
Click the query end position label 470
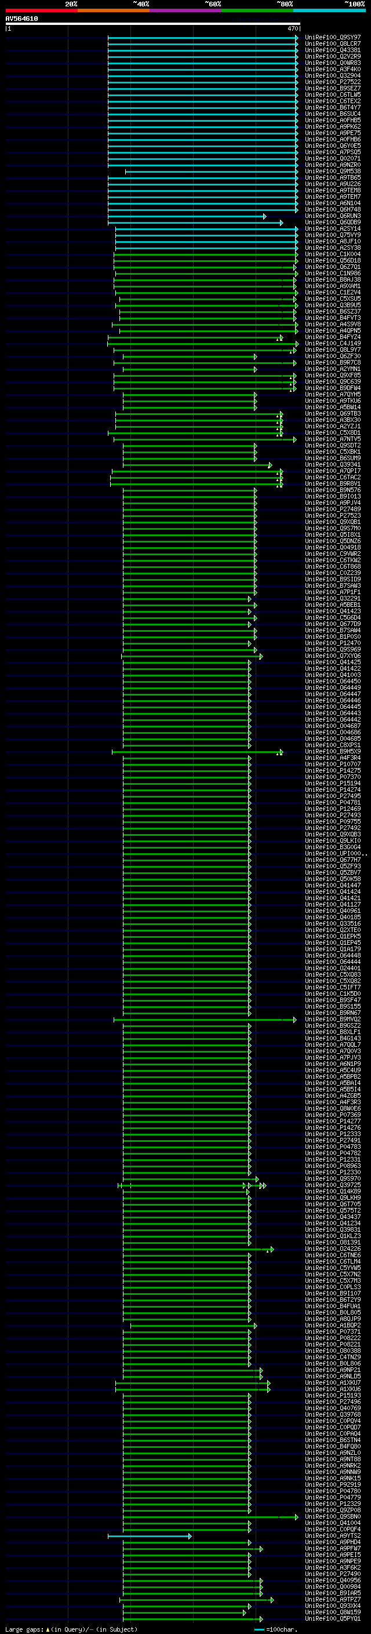pos(292,28)
